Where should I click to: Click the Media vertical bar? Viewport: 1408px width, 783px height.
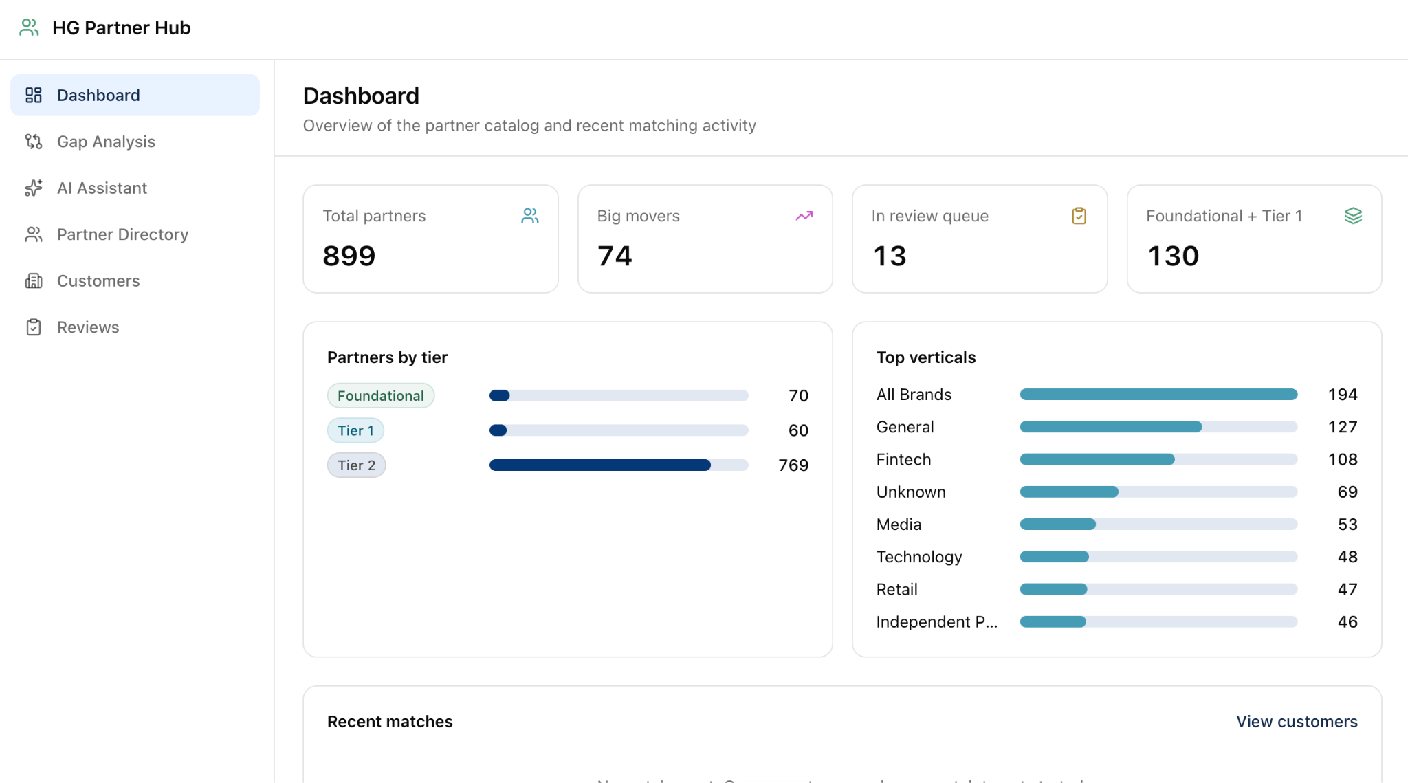click(1158, 524)
